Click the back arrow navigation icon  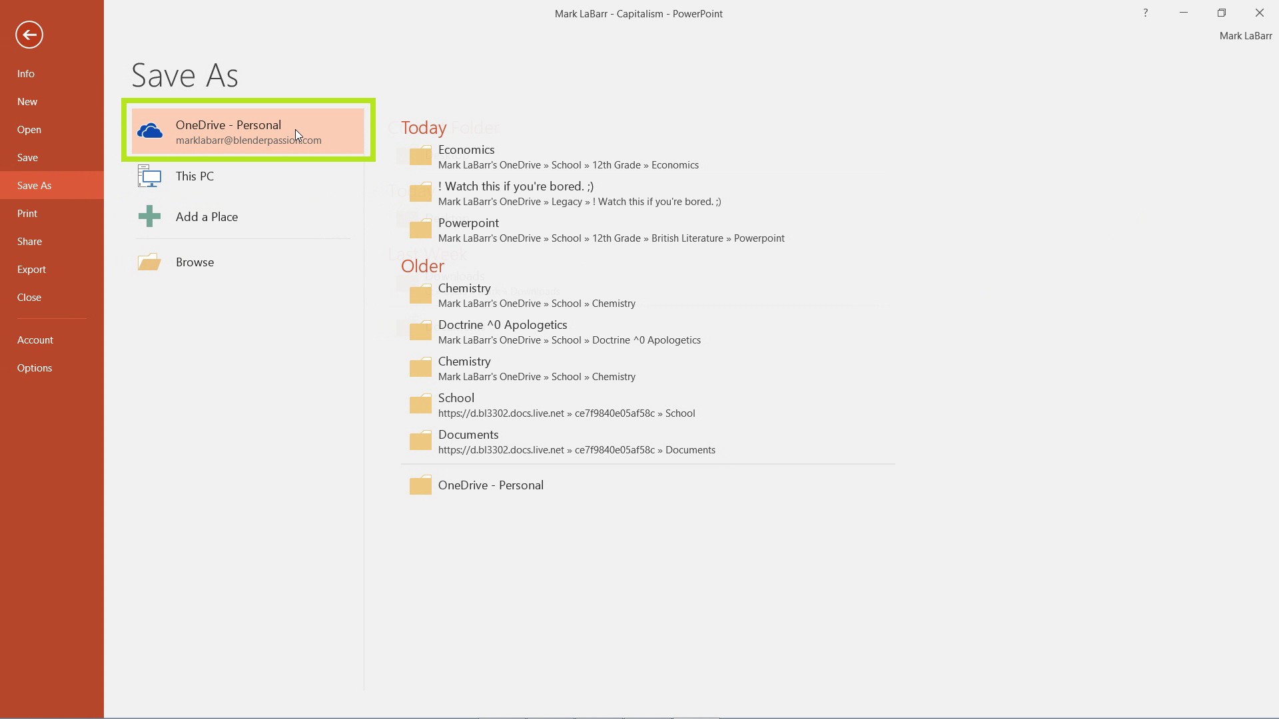click(29, 35)
